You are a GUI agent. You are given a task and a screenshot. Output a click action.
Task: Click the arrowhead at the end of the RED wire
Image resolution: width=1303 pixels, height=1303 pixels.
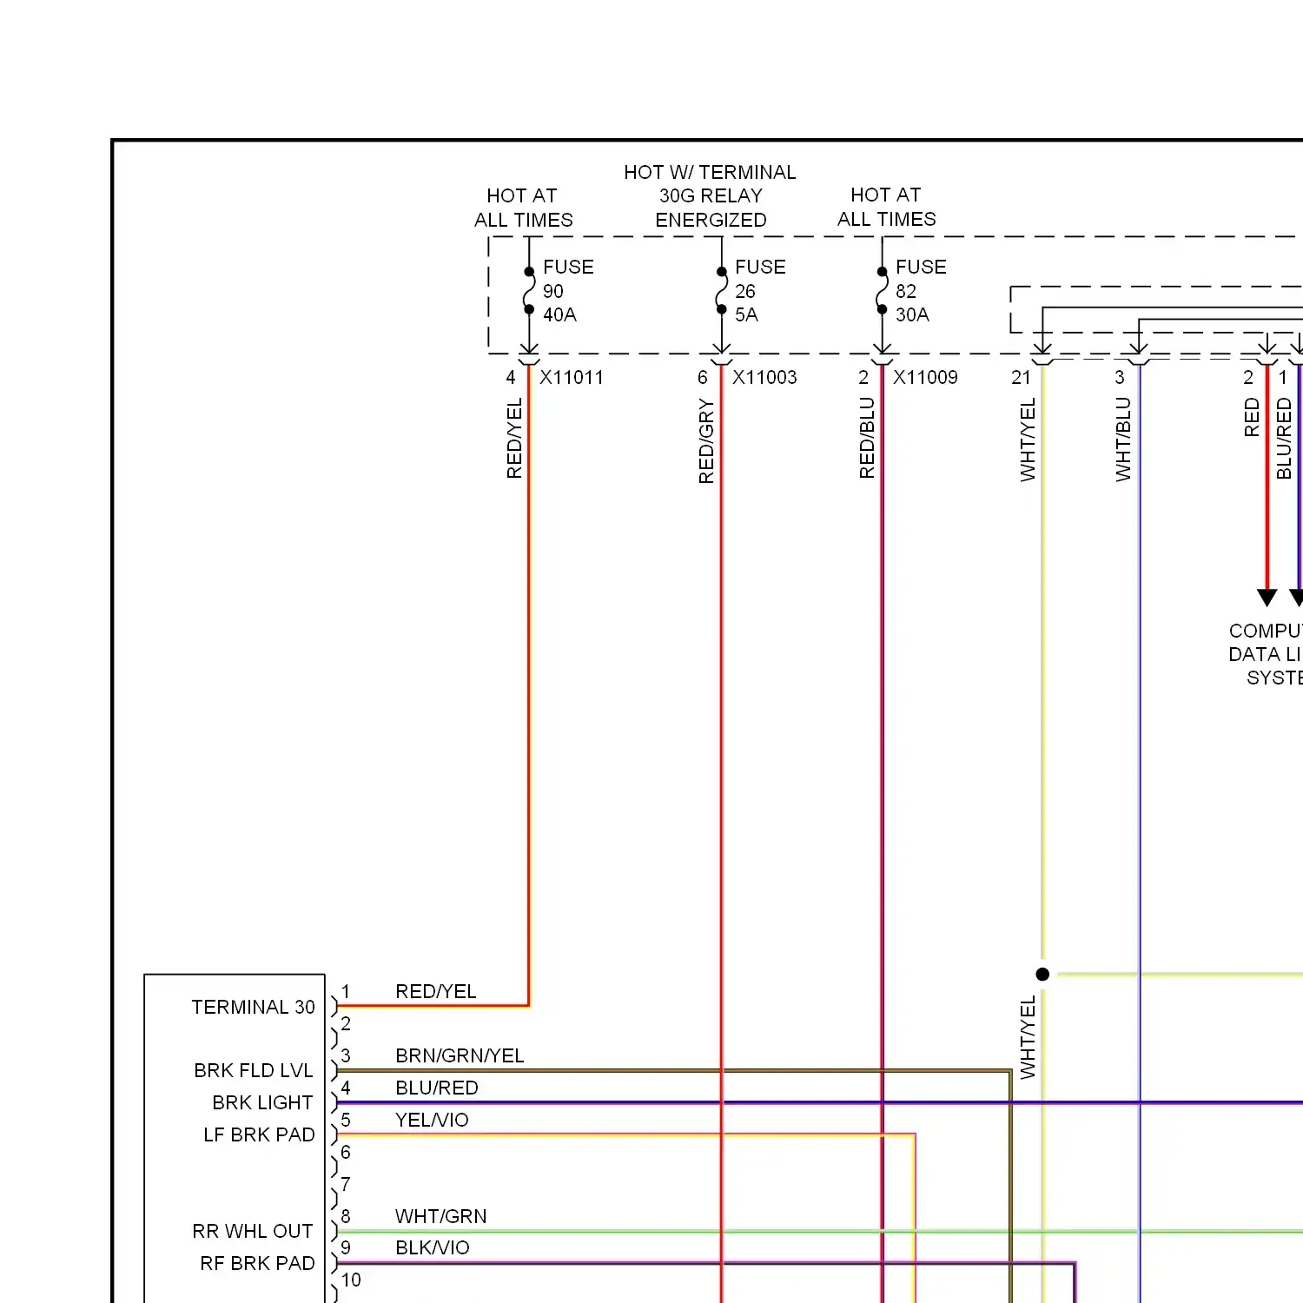pos(1267,598)
